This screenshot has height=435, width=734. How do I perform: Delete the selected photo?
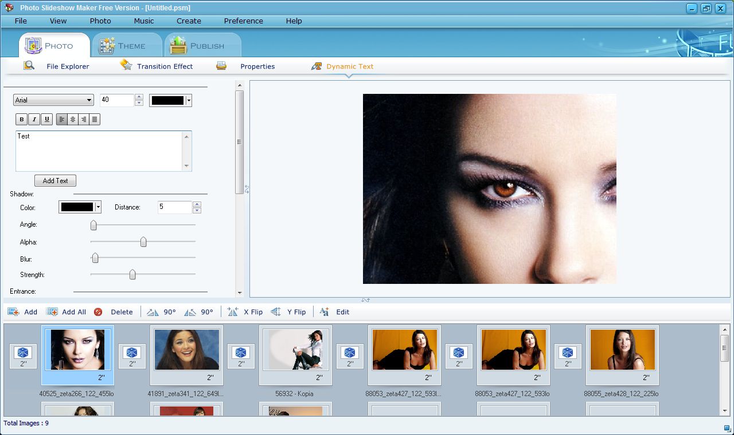113,312
